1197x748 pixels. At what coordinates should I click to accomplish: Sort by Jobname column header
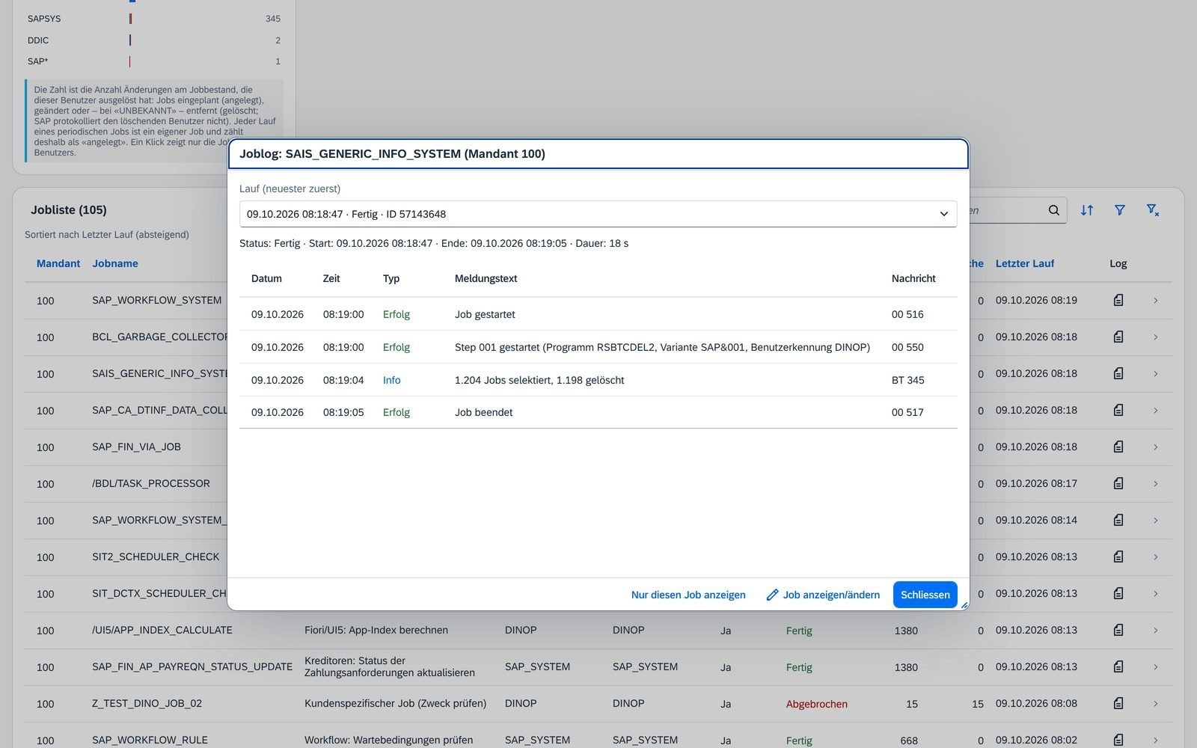click(x=115, y=263)
